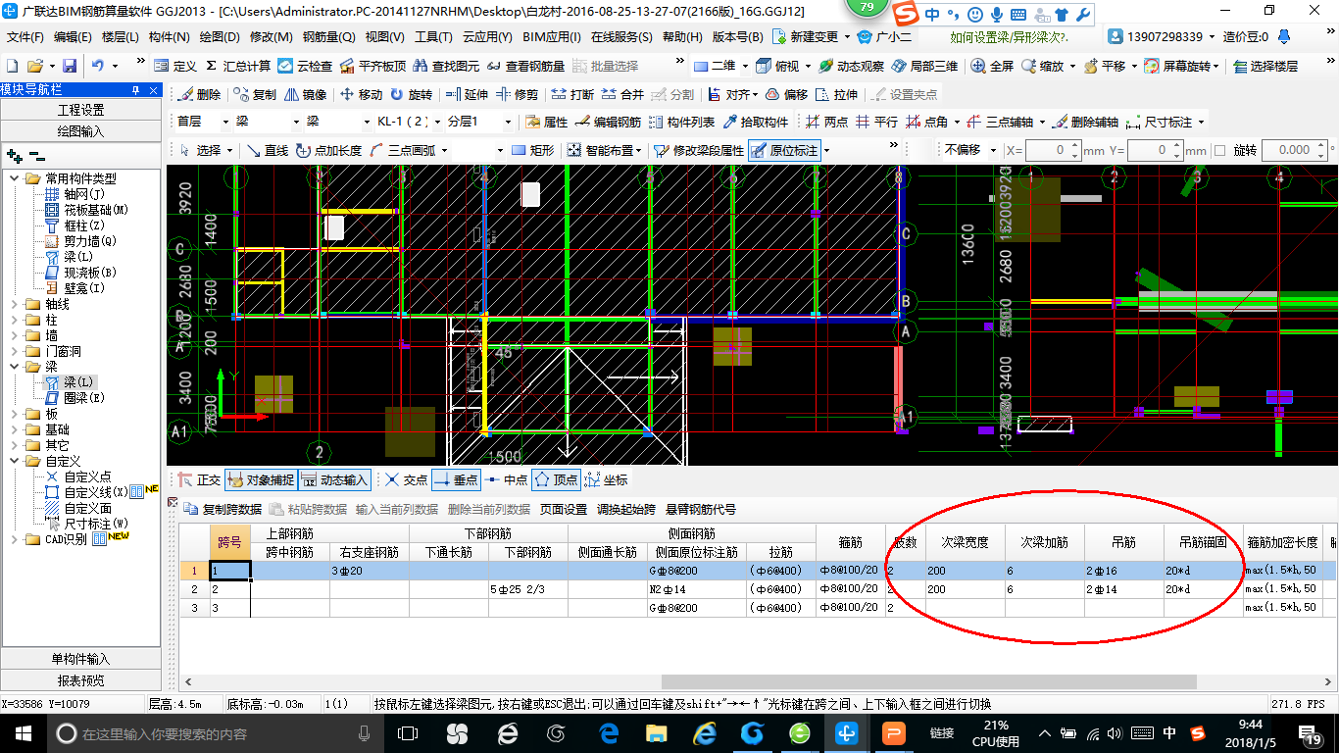Open 编辑钢筋 edit rebar tool
Viewport: 1339px width, 753px height.
(609, 122)
